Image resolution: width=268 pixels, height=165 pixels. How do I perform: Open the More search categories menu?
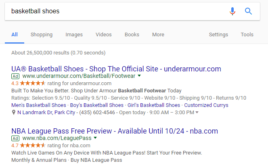click(x=158, y=35)
